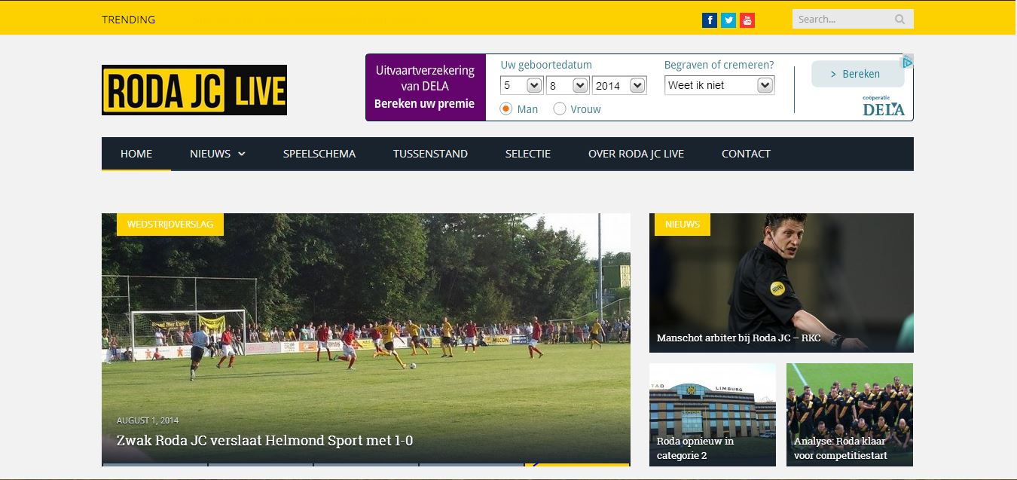
Task: Open the birth year 2014 dropdown
Action: click(619, 85)
